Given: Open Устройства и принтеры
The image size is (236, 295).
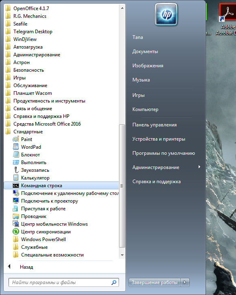Looking at the screenshot, I should point(159,139).
